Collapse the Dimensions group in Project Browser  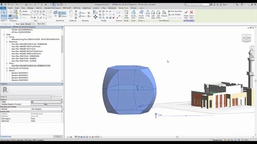(7, 42)
